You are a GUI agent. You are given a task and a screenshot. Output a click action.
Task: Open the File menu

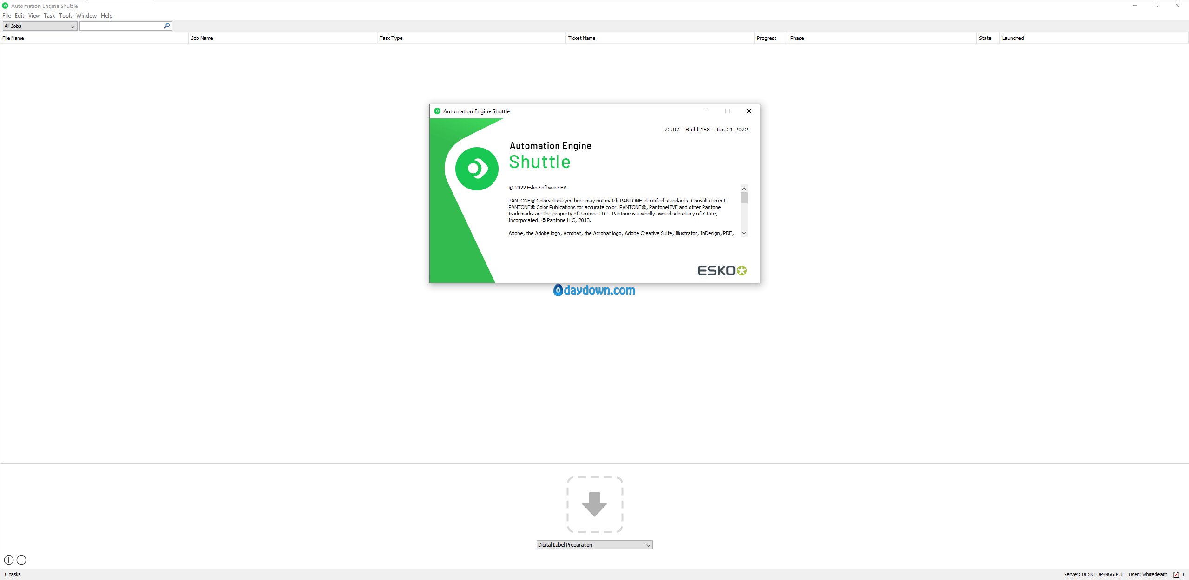[x=7, y=16]
